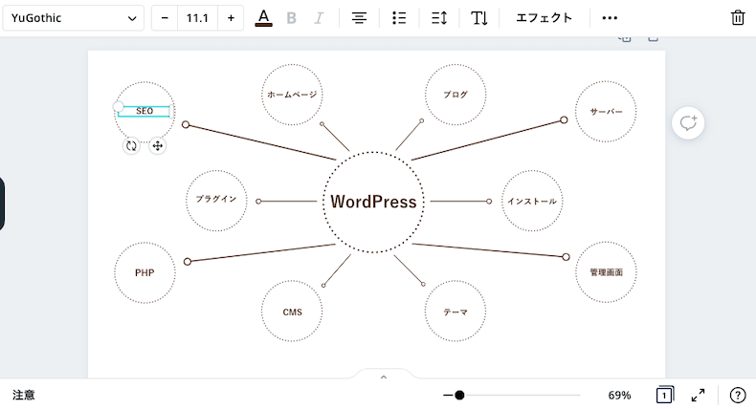Viewport: 756px width, 409px height.
Task: Select the プラグイン text
Action: 216,199
